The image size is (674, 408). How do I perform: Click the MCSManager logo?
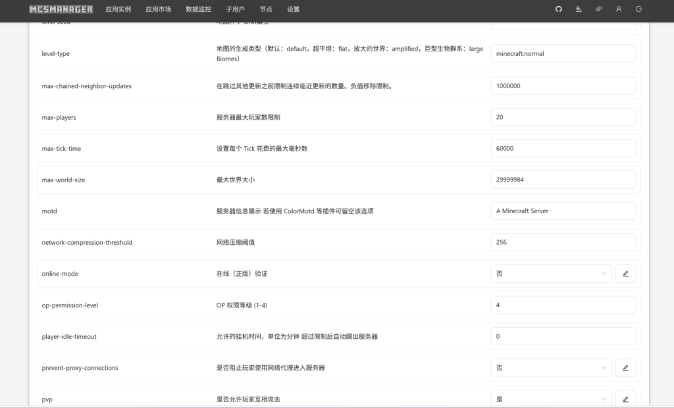[x=61, y=9]
